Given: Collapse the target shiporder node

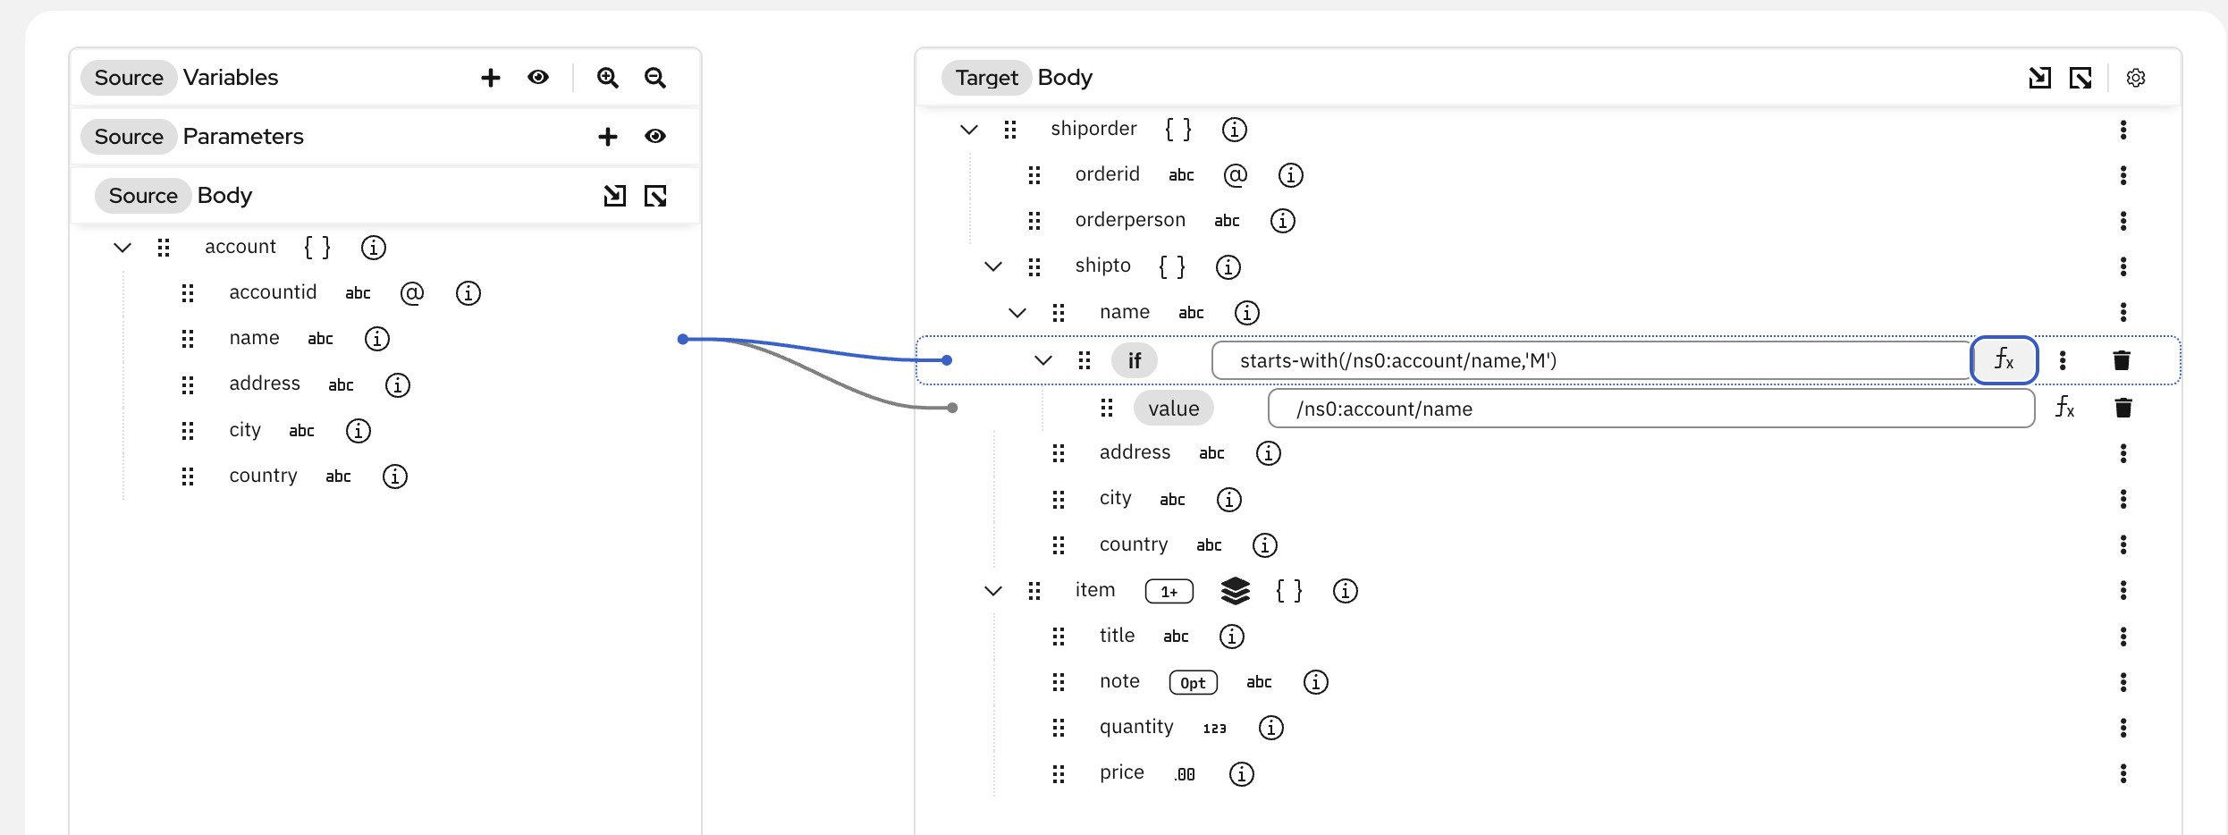Looking at the screenshot, I should pyautogui.click(x=969, y=130).
